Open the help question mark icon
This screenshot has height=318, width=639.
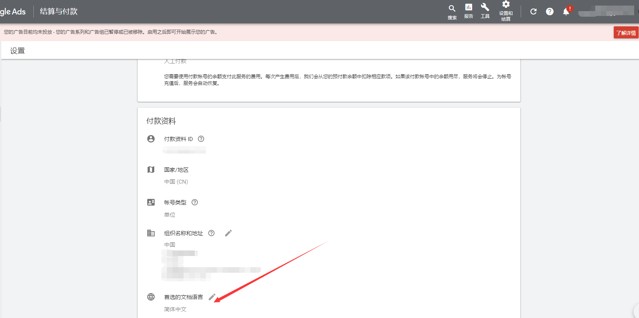click(x=550, y=12)
